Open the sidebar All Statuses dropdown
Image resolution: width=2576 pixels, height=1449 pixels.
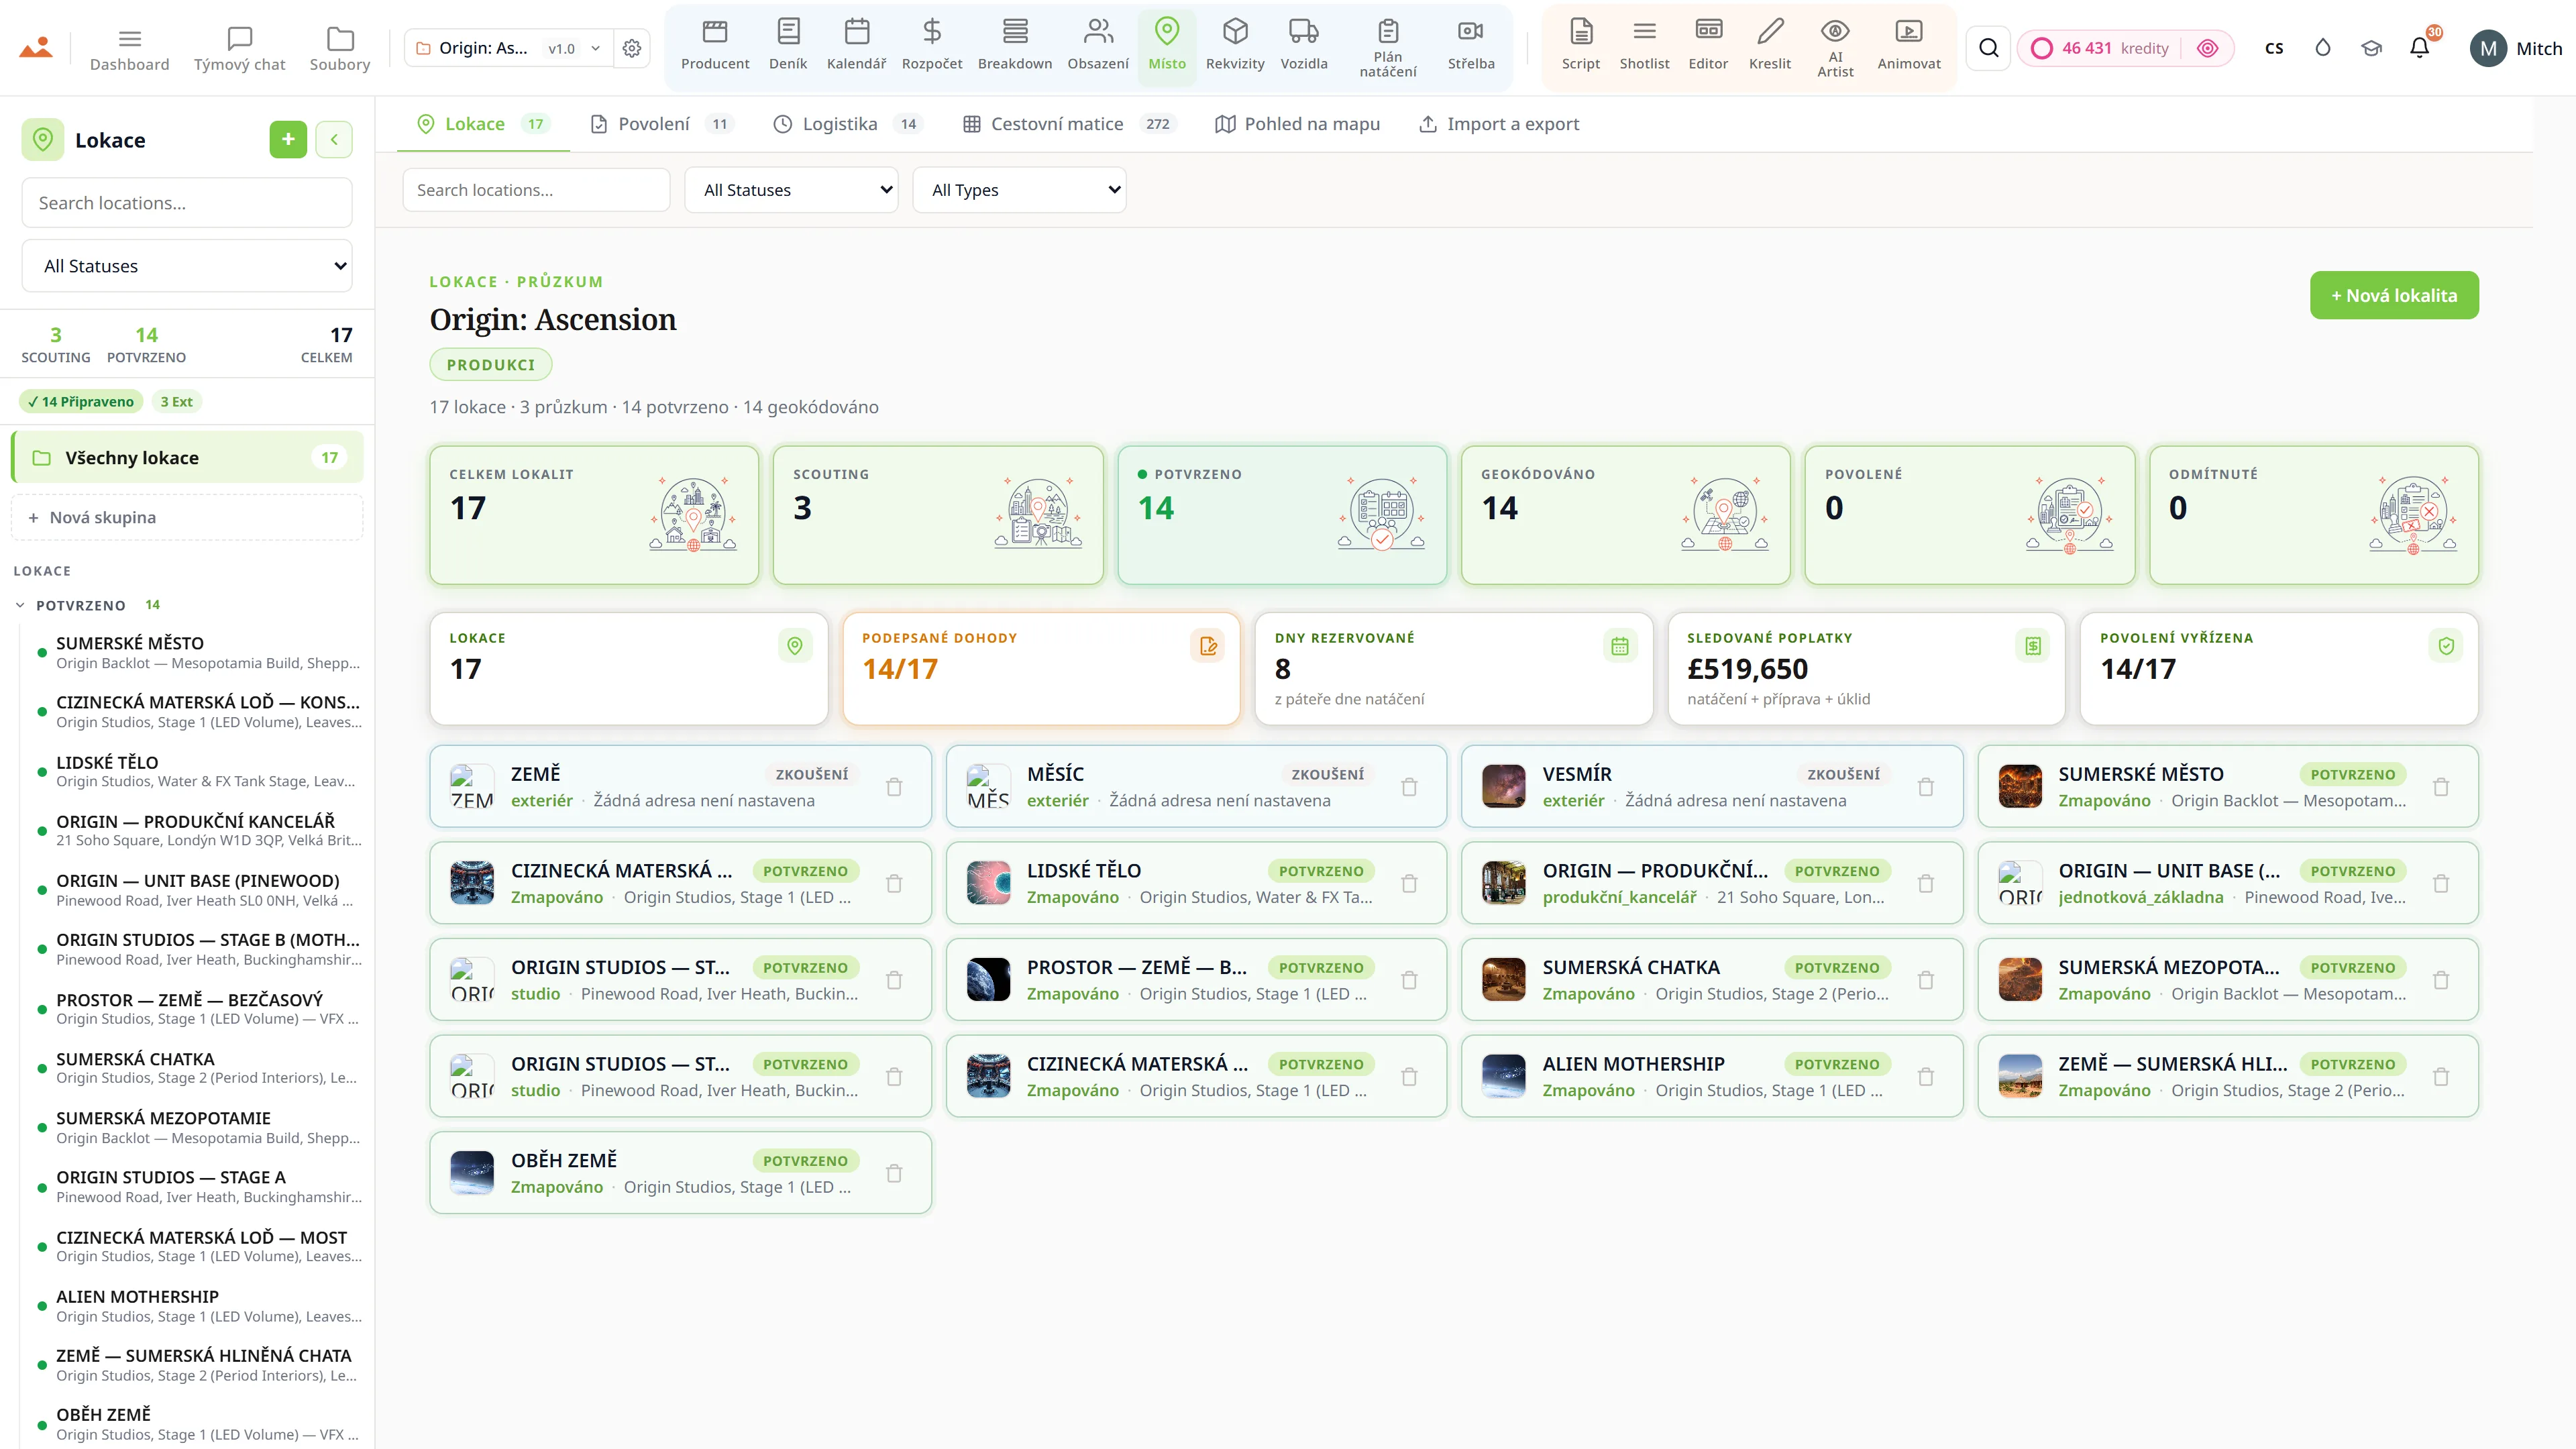coord(187,266)
